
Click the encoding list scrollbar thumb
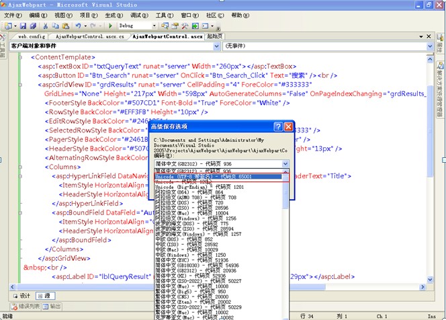tap(285, 192)
